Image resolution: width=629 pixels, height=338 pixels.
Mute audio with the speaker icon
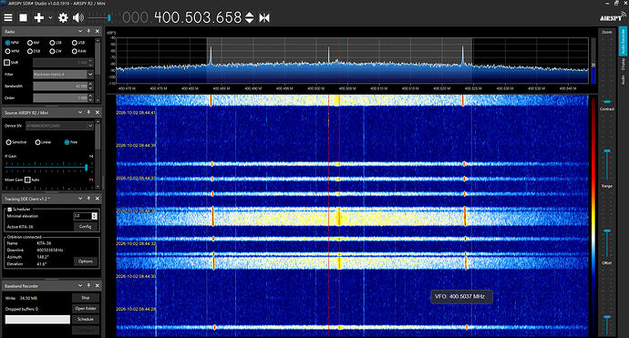tap(77, 17)
